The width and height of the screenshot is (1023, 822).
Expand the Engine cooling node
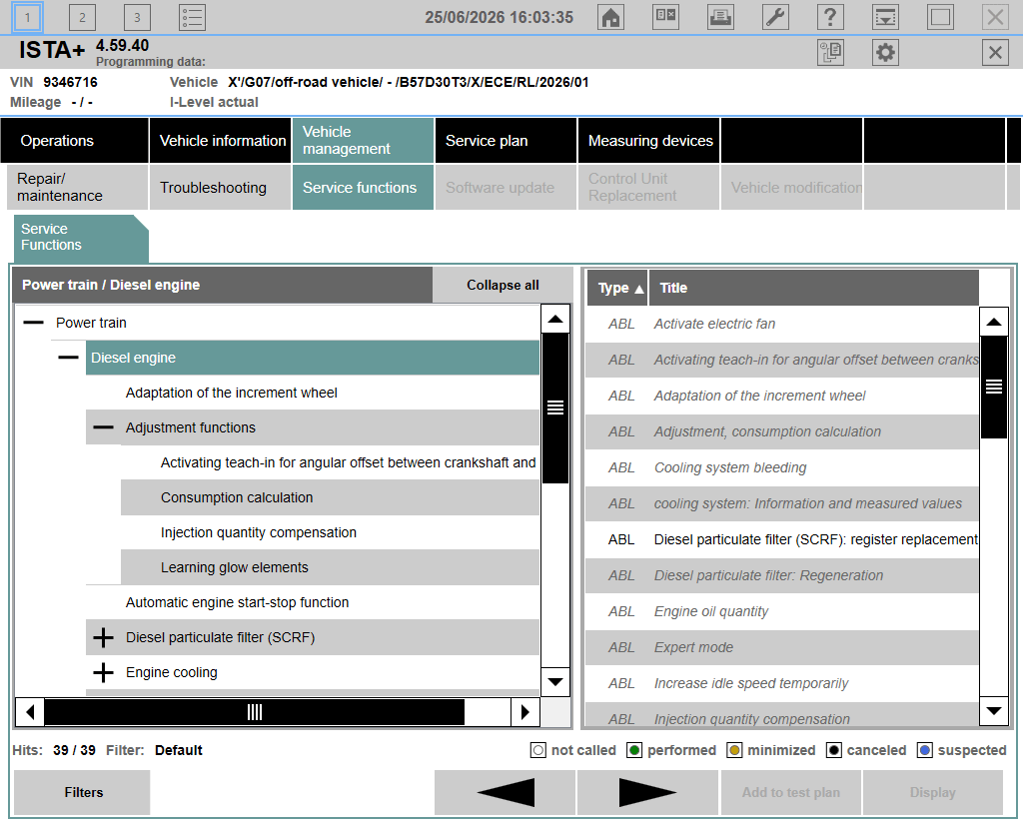[x=103, y=672]
